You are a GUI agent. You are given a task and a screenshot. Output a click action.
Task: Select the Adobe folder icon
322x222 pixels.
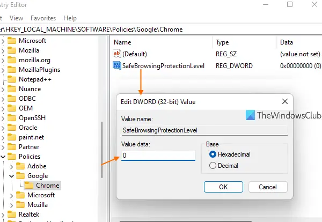20,166
